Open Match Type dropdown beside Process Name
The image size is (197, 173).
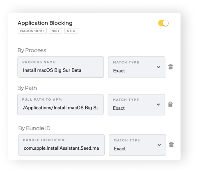(x=137, y=67)
